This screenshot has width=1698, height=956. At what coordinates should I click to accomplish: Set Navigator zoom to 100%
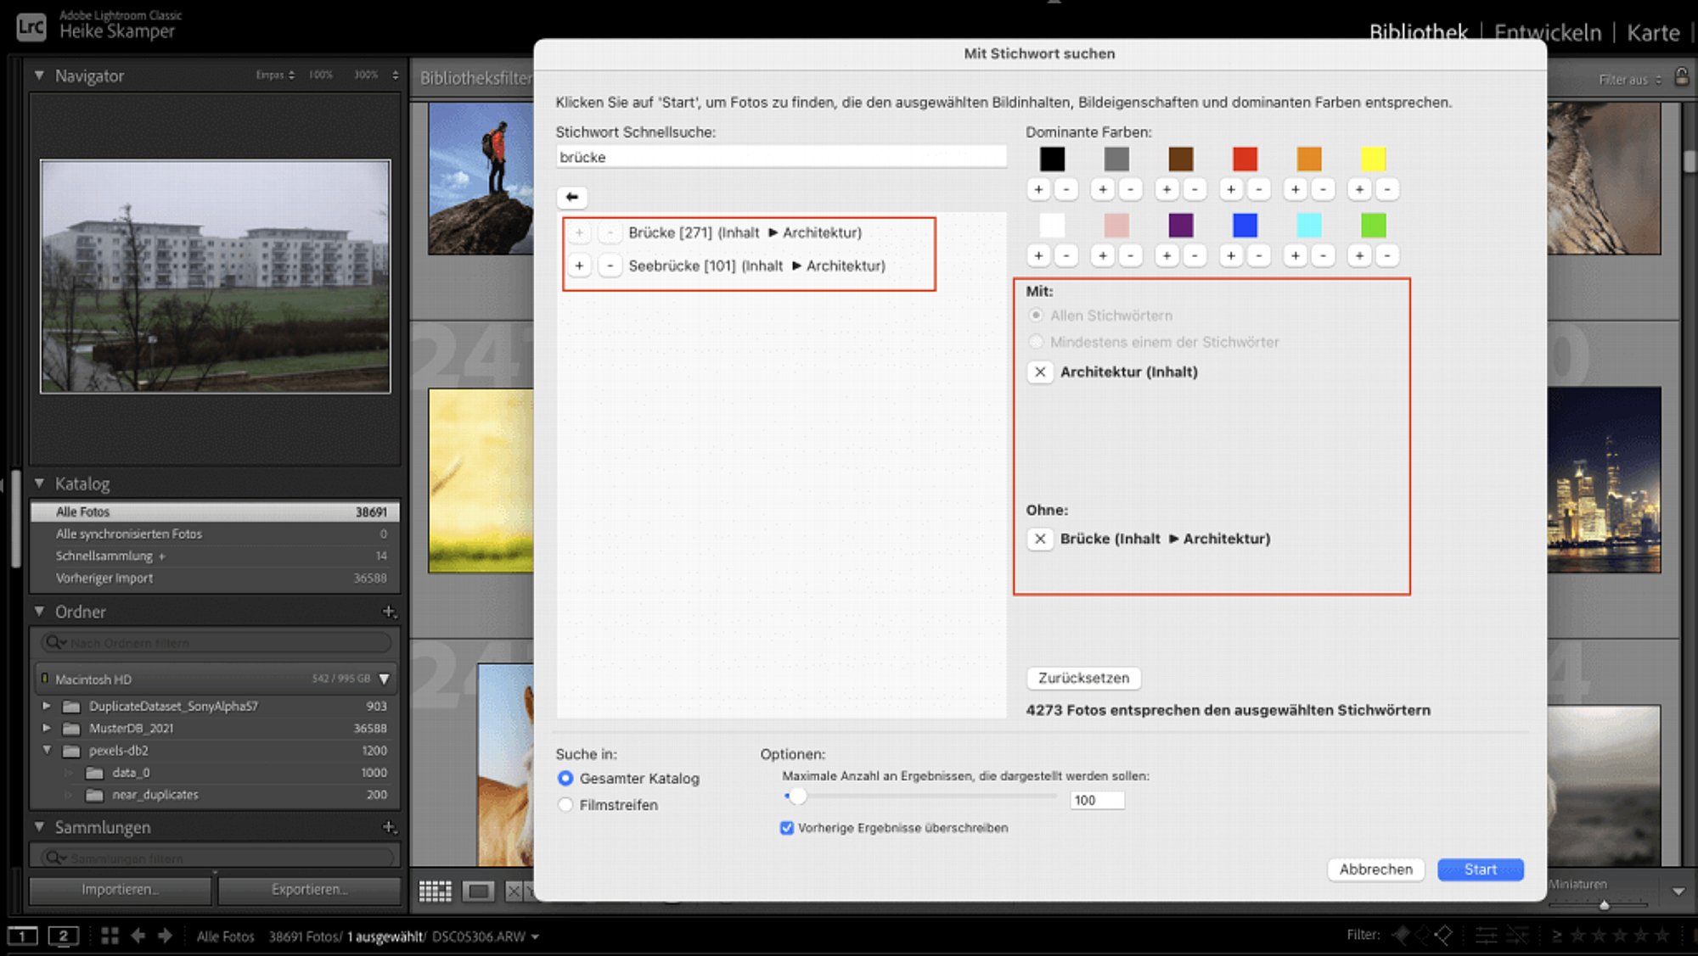click(321, 75)
